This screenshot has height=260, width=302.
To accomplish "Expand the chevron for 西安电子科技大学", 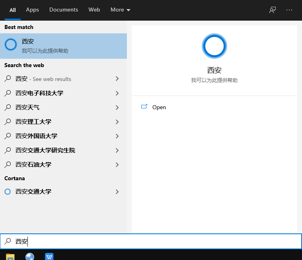I will [117, 93].
